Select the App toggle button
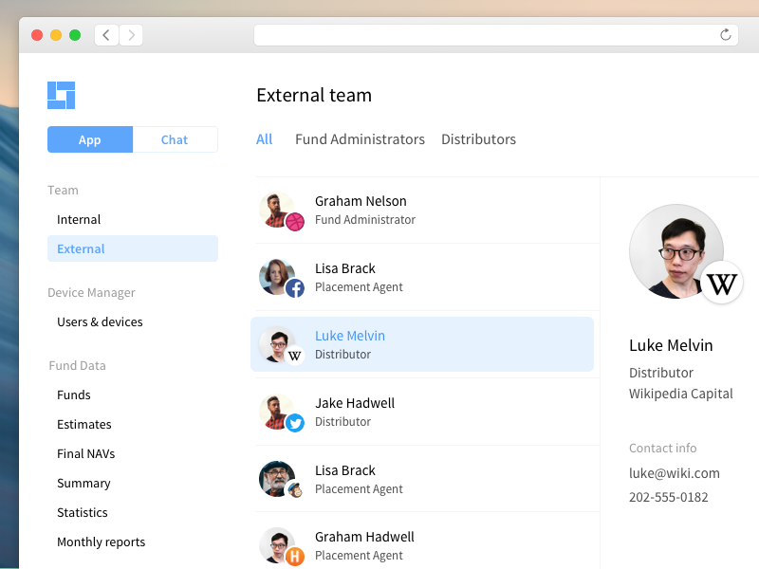The width and height of the screenshot is (759, 569). 90,139
